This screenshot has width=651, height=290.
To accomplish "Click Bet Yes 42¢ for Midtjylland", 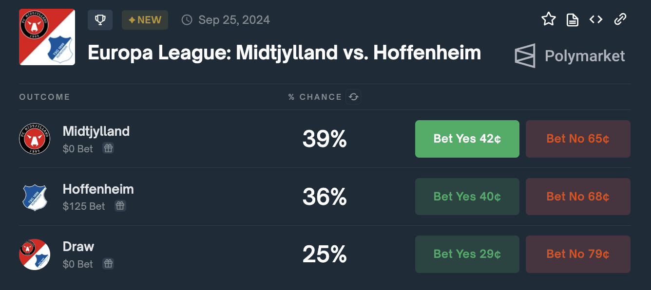I will pos(467,139).
